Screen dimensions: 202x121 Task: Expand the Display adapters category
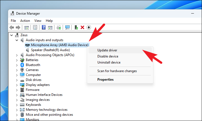[x=17, y=85]
